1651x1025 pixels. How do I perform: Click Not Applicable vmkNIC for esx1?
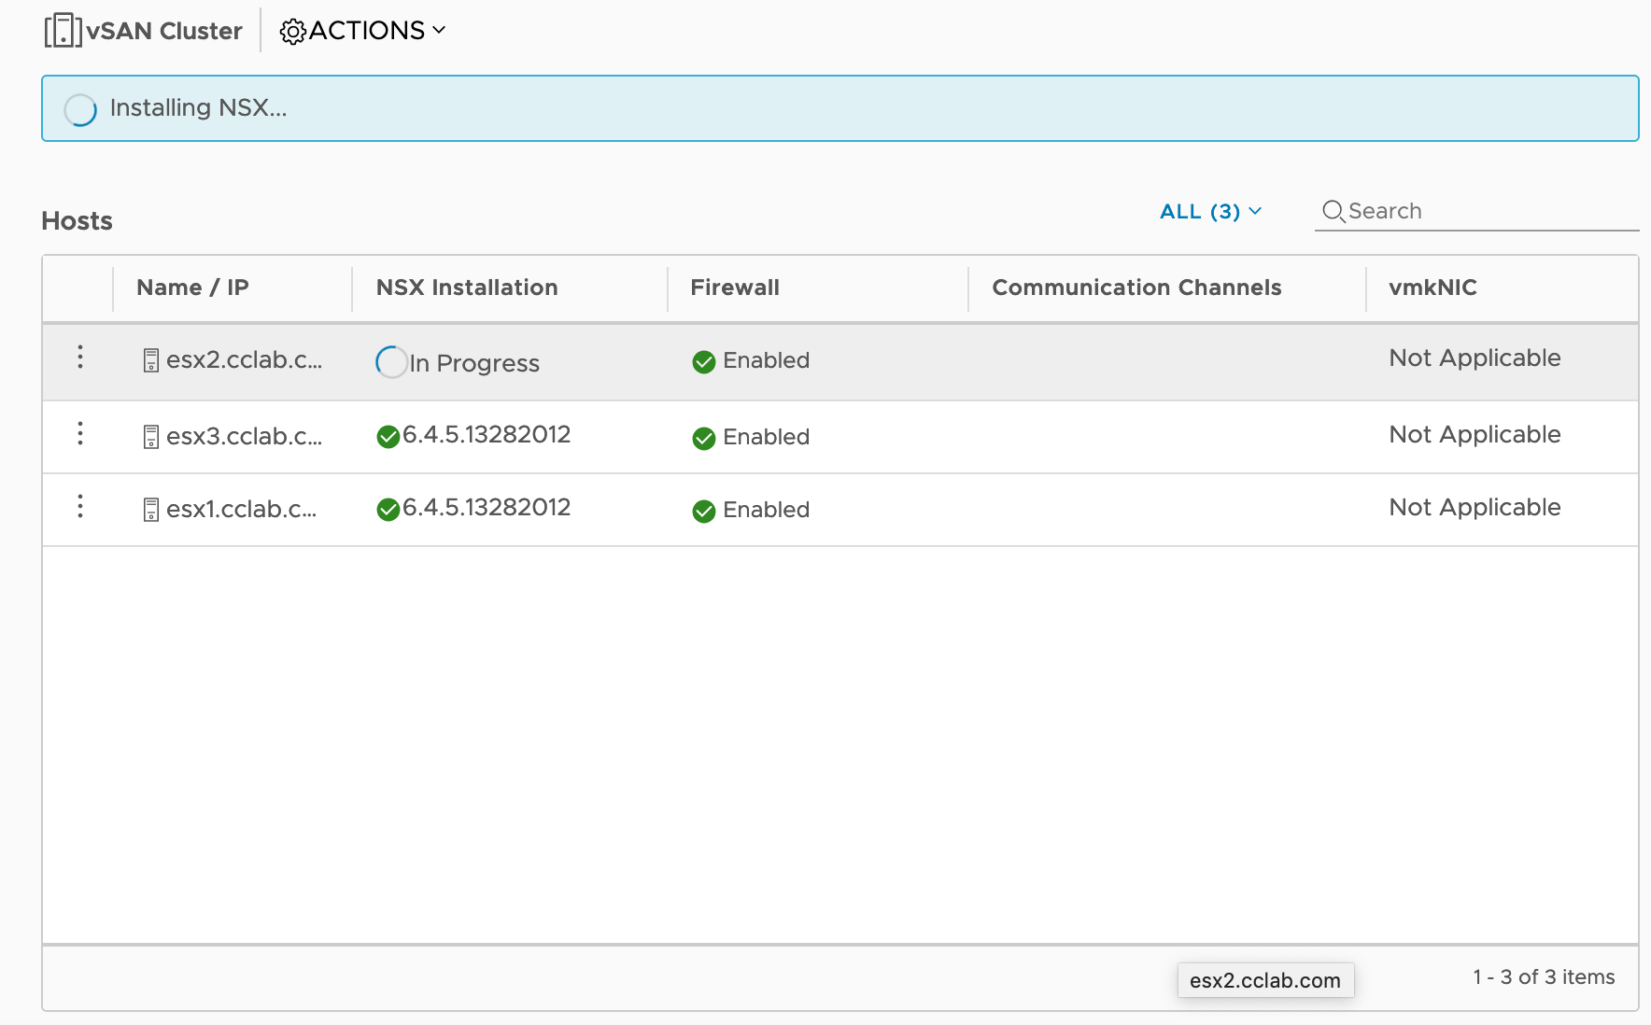pyautogui.click(x=1475, y=507)
